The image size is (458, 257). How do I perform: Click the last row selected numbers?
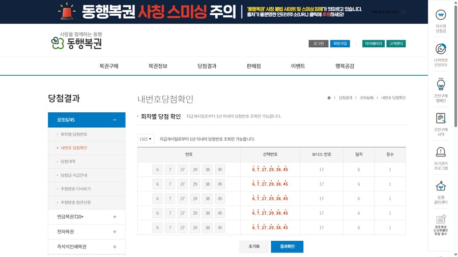[x=270, y=227]
